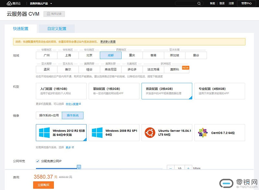Choose the 法兰克福 region
The image size is (259, 190).
[153, 69]
